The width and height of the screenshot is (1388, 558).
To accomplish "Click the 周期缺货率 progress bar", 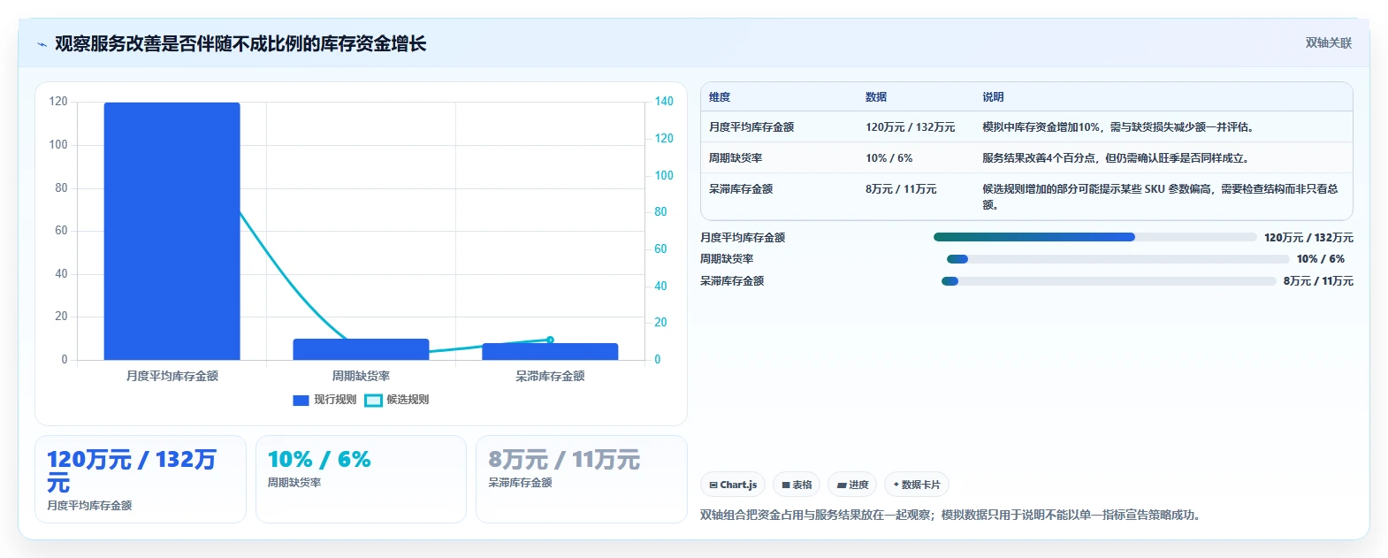I will tap(1117, 259).
